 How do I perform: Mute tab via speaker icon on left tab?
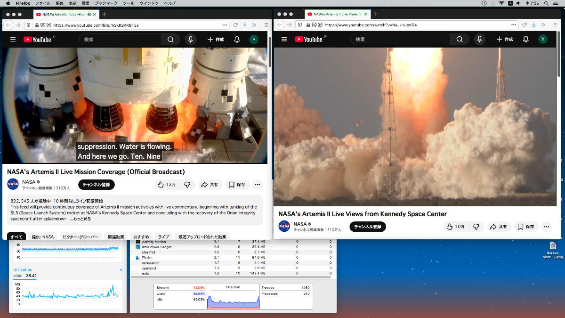click(89, 14)
